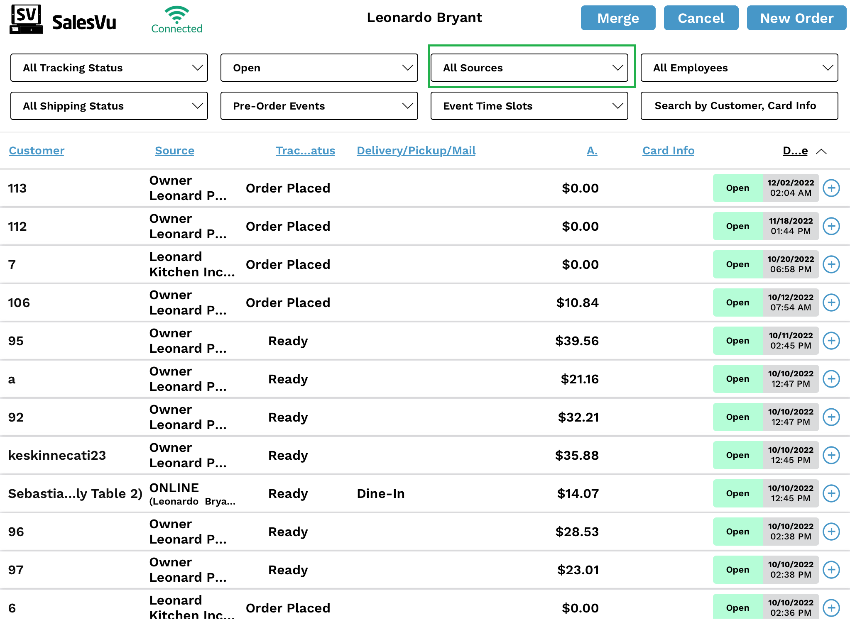Sort by Customer column header
The height and width of the screenshot is (622, 850).
coord(37,151)
